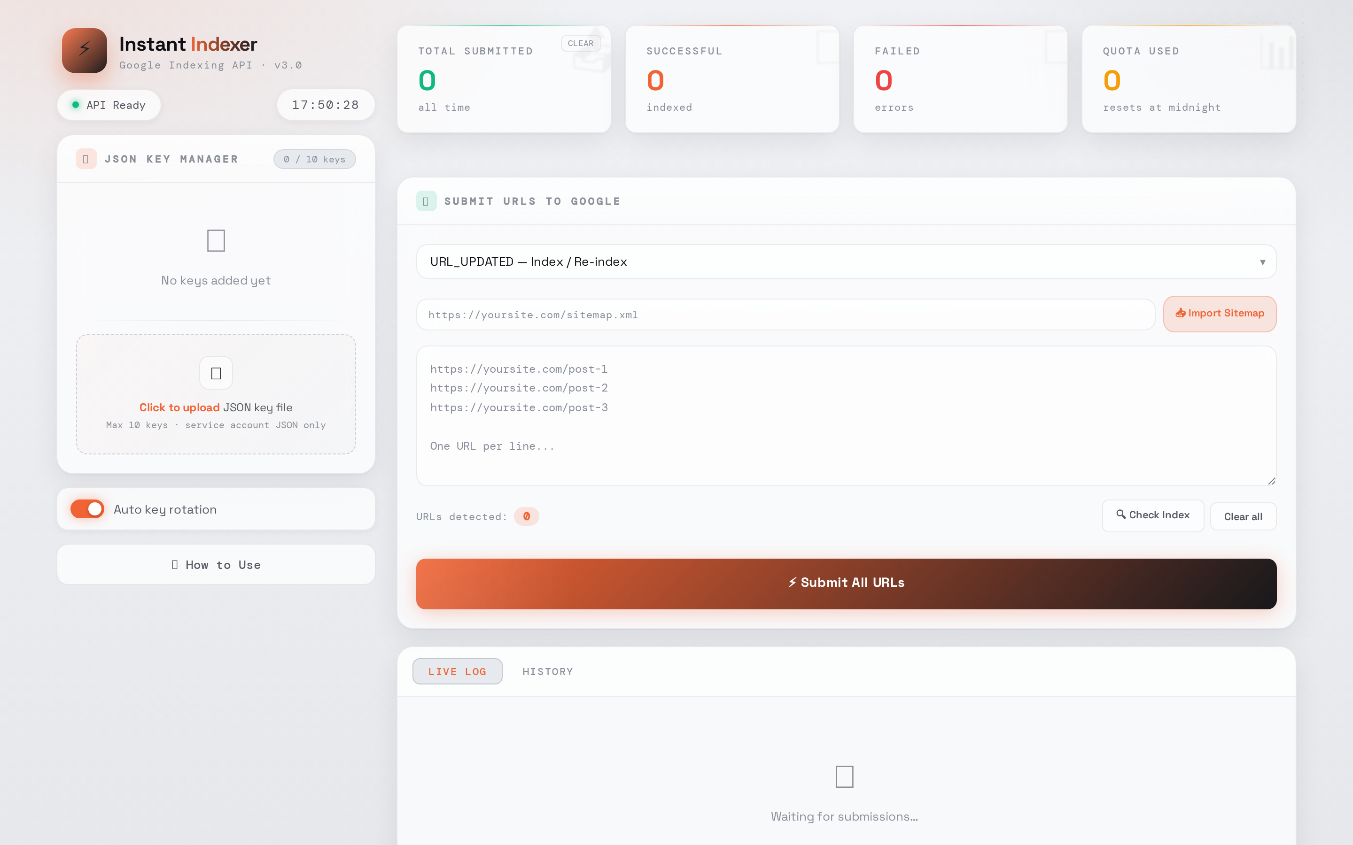Click the Failed errors stat value

(883, 80)
